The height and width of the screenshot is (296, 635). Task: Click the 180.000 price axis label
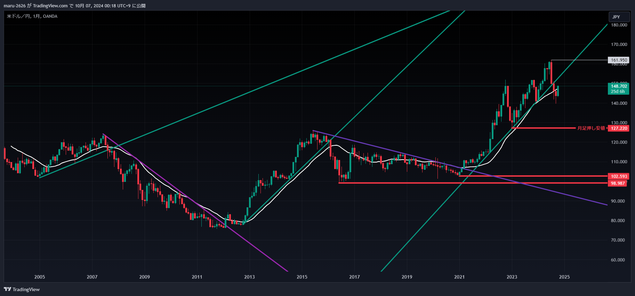[x=619, y=25]
